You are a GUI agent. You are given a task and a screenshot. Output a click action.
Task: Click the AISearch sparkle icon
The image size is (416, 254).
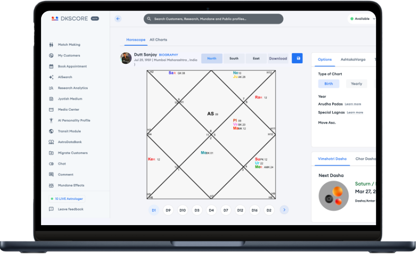(x=51, y=77)
